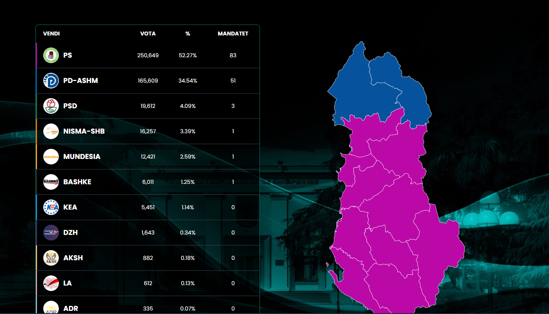Click PS mandate count 83
Image resolution: width=549 pixels, height=314 pixels.
tap(233, 55)
